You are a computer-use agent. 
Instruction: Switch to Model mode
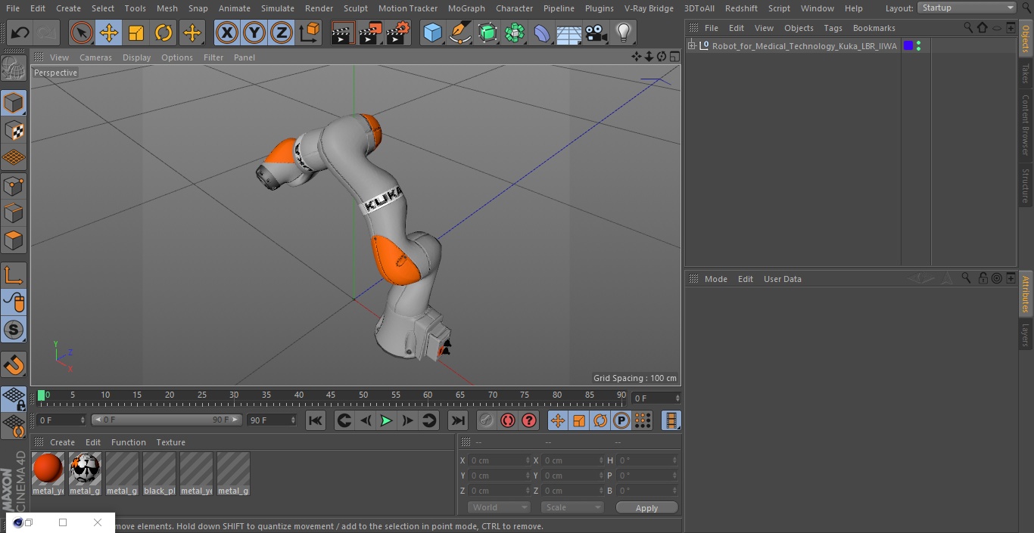click(14, 103)
